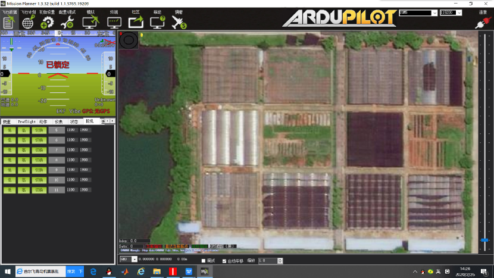
Task: Open the GEO coordinate format dropdown
Action: click(x=128, y=260)
